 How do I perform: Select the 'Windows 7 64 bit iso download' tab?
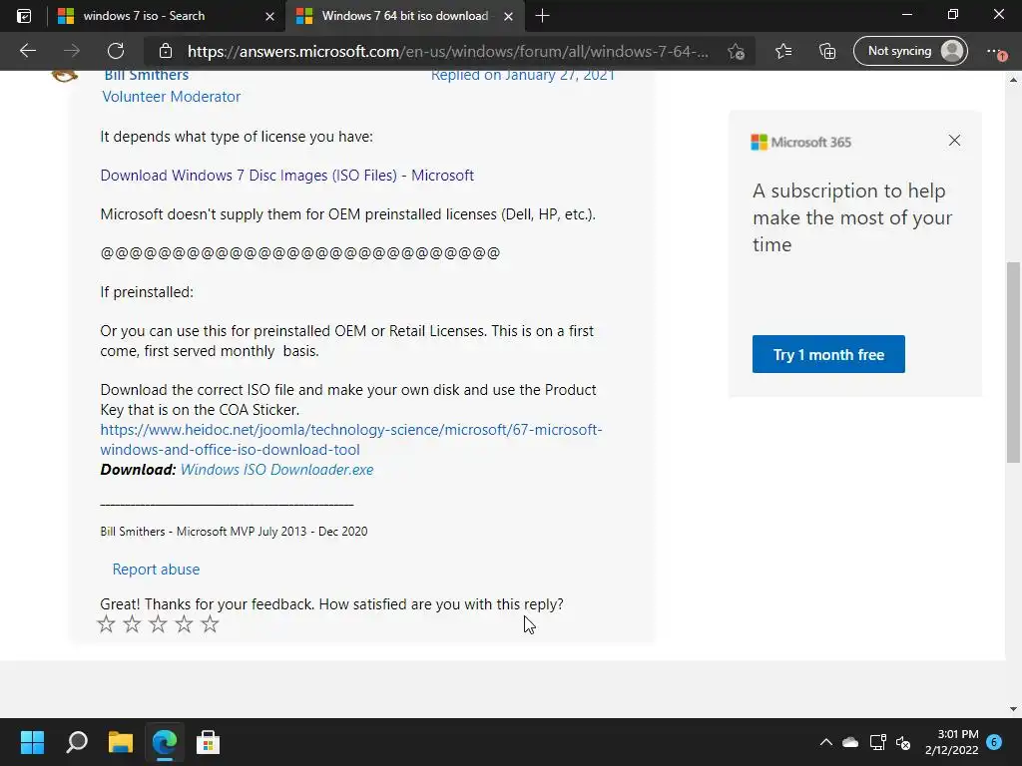point(404,16)
